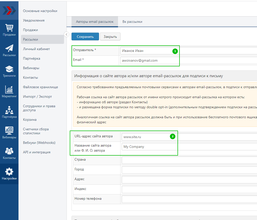This screenshot has width=257, height=220.
Task: Collapse the settings sidebar with arrow
Action: pyautogui.click(x=66, y=34)
